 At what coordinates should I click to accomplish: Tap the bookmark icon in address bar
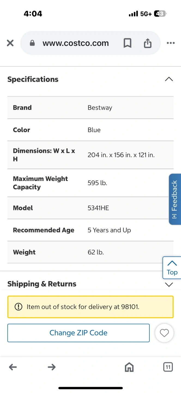pos(127,43)
